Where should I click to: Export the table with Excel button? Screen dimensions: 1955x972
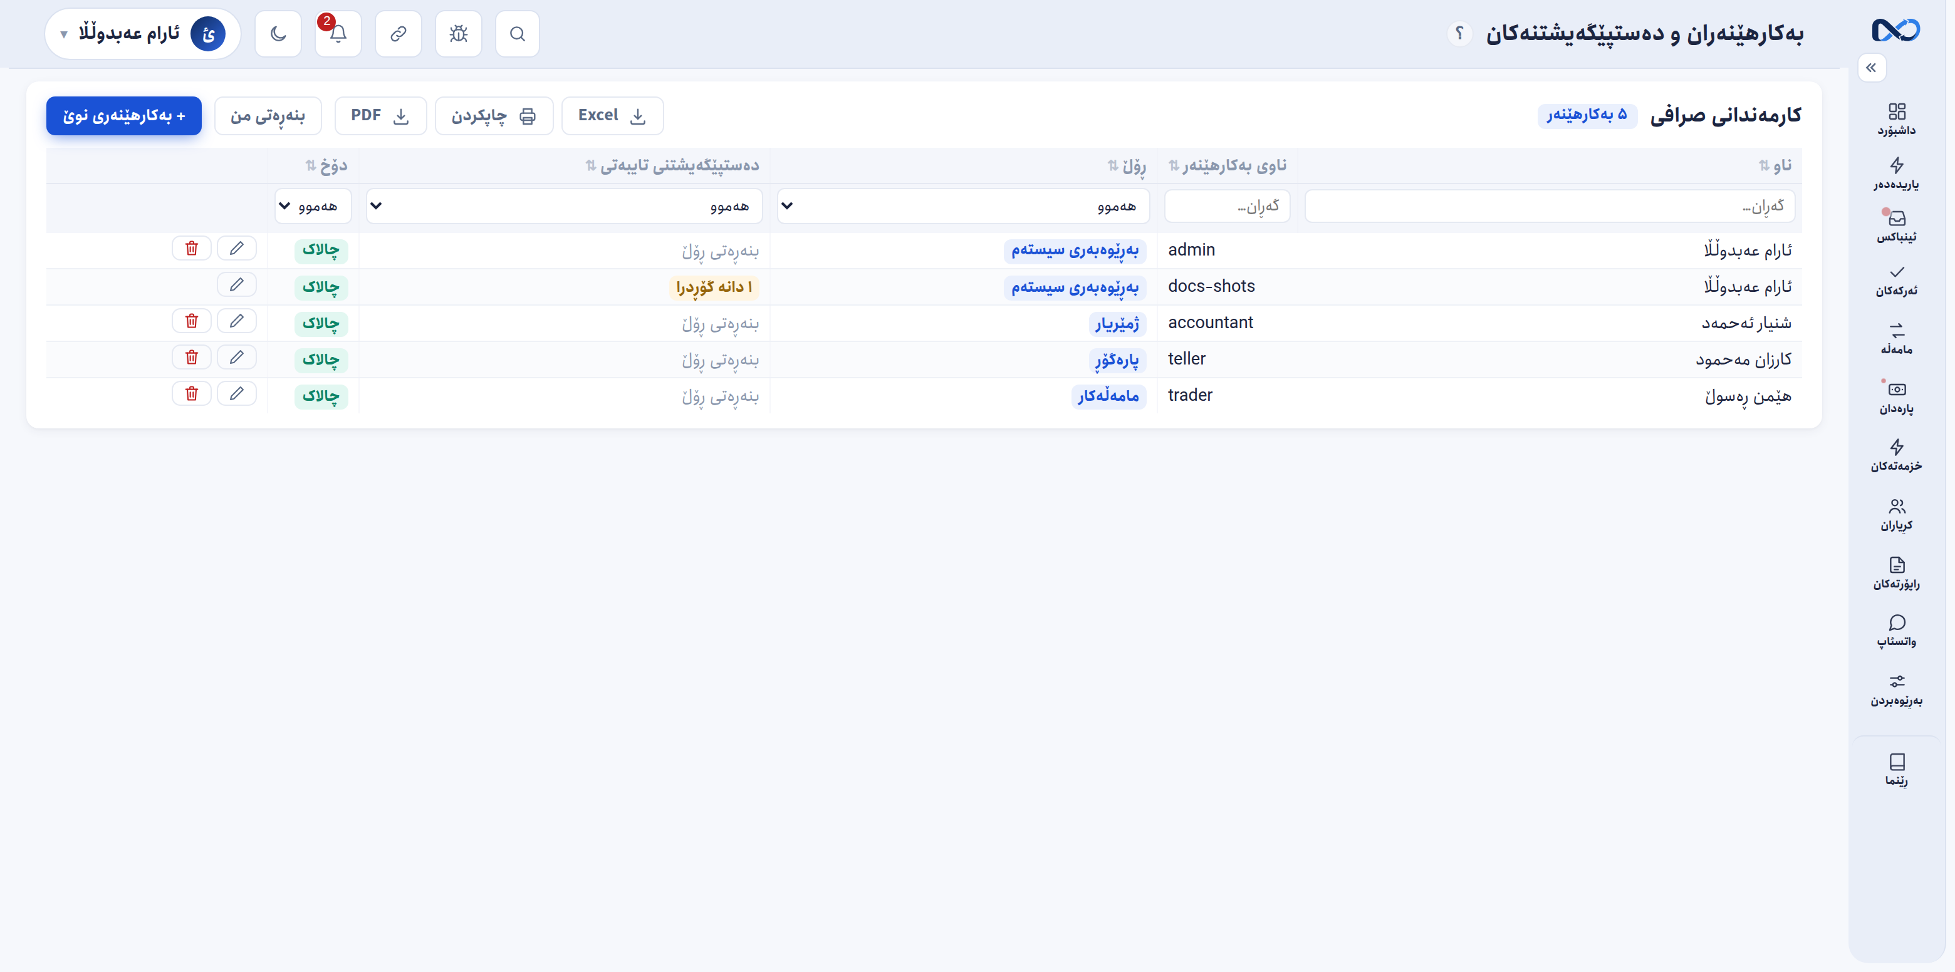[x=612, y=115]
